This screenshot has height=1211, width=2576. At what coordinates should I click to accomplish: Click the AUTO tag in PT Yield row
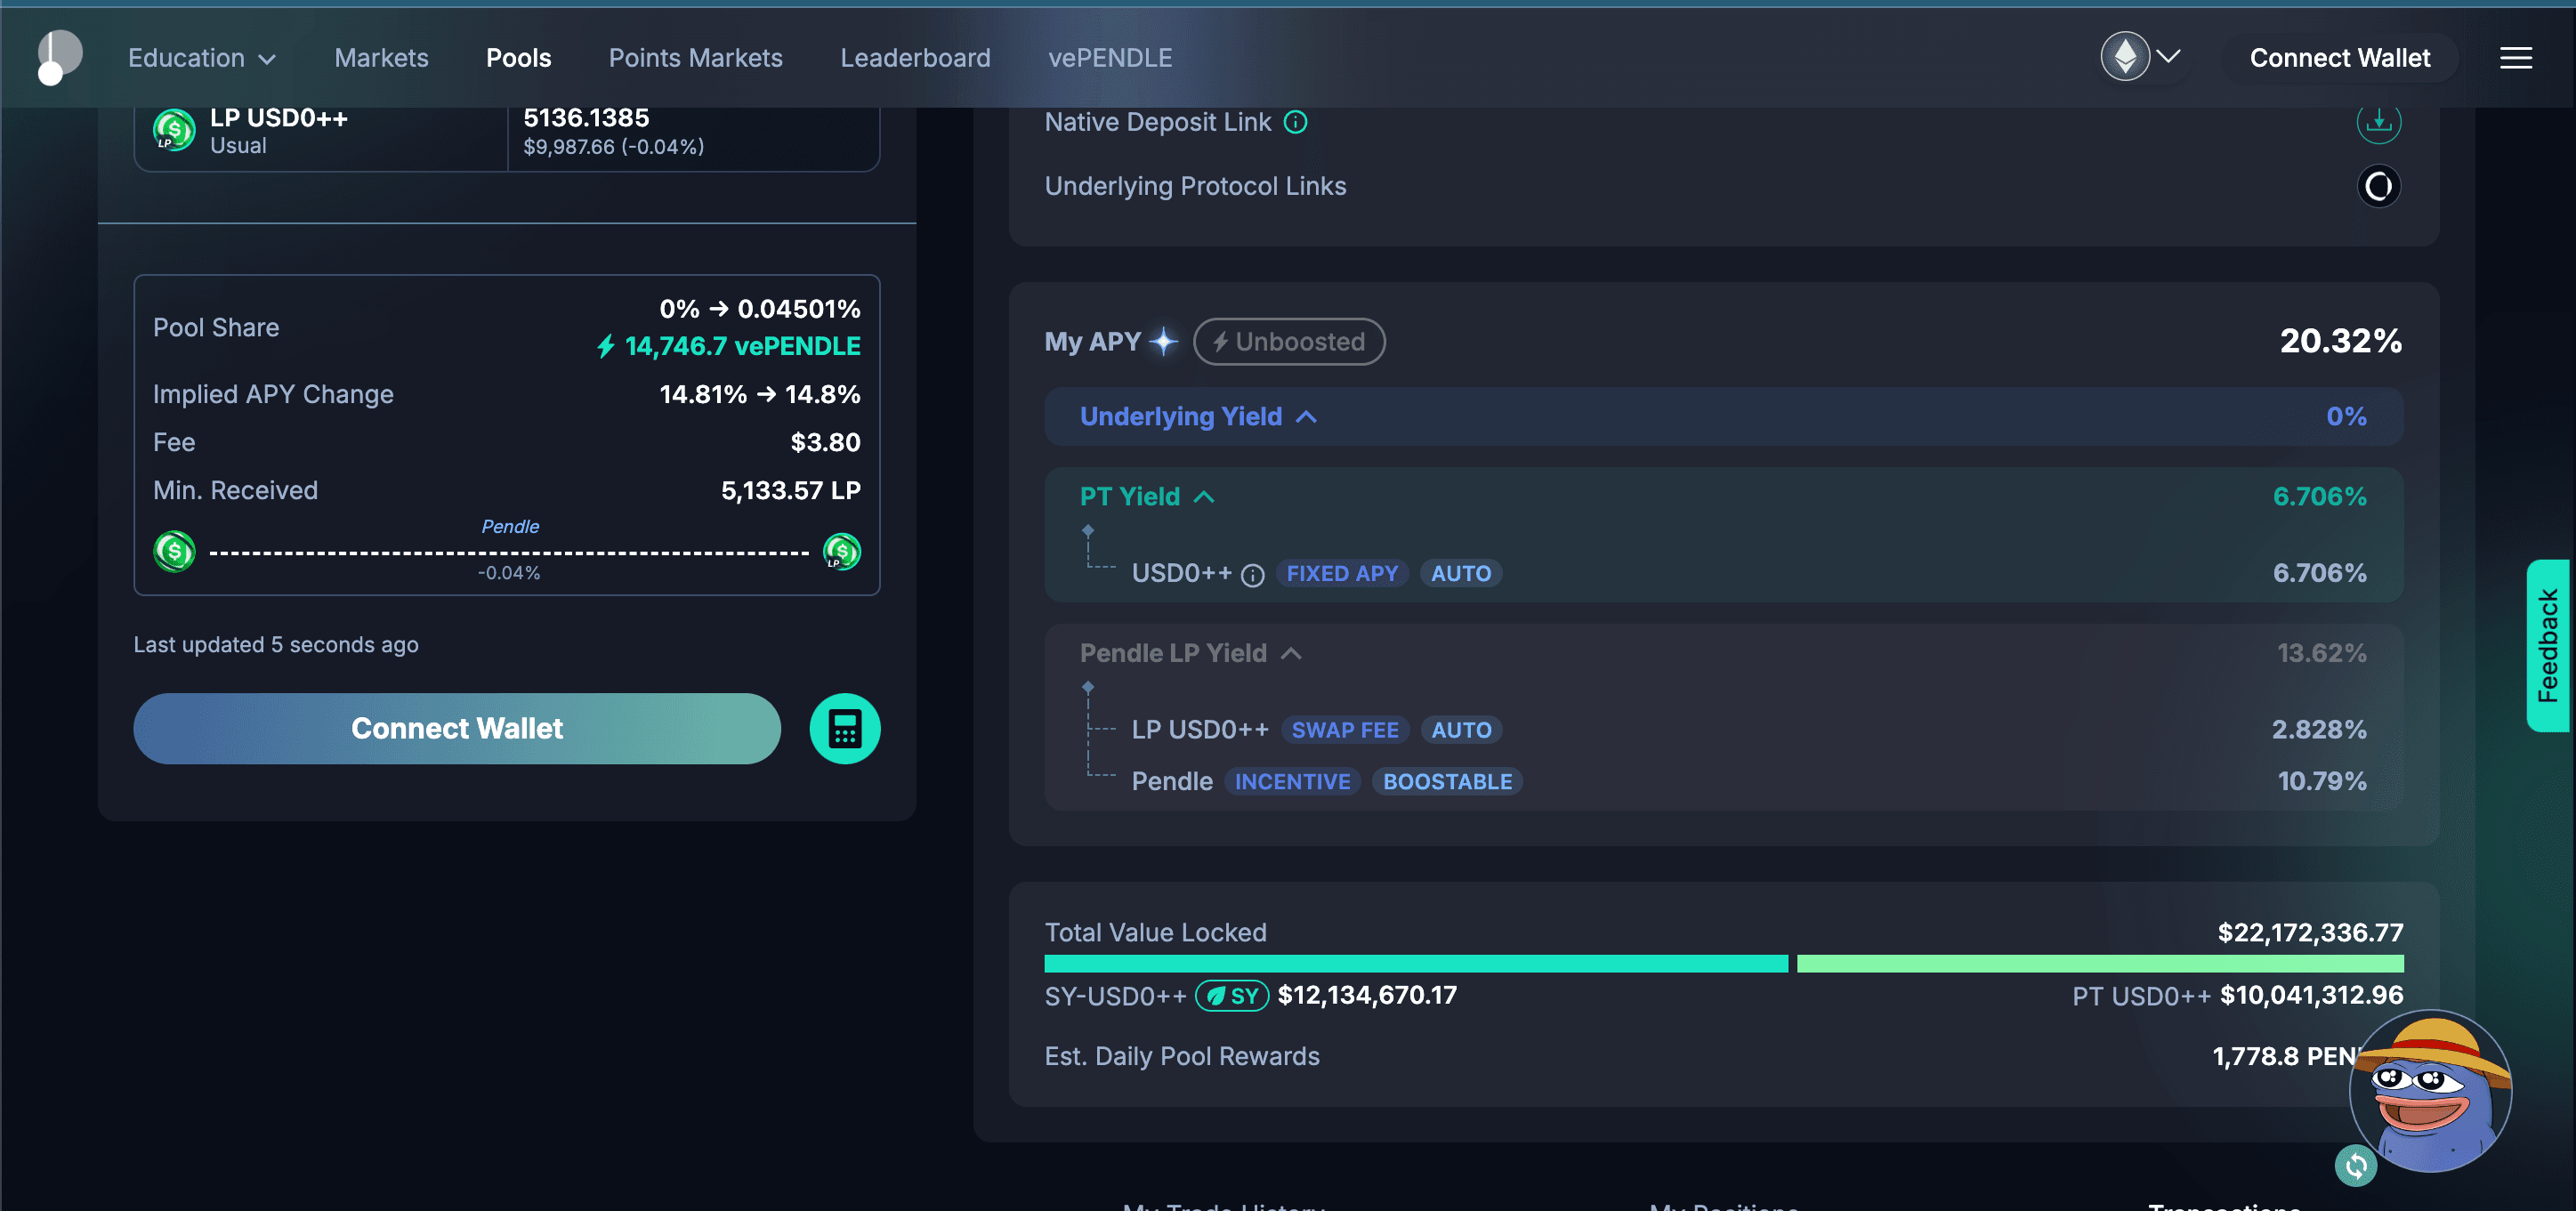[1461, 573]
